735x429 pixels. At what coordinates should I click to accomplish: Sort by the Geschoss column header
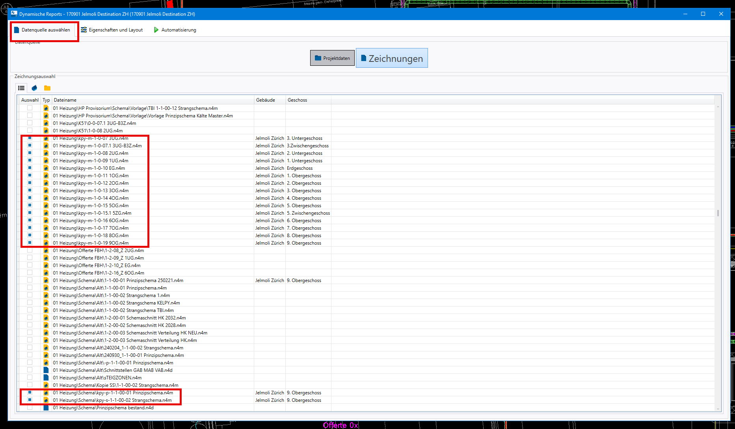[x=307, y=100]
